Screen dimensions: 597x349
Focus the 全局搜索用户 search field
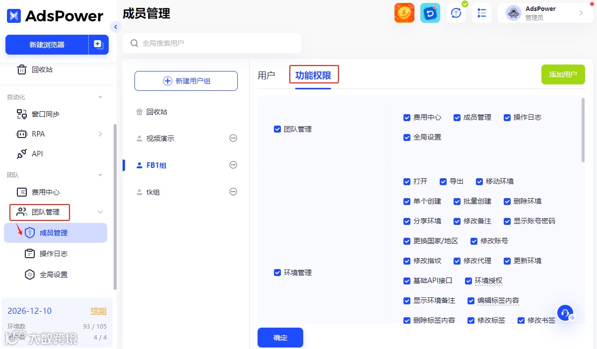coord(212,43)
